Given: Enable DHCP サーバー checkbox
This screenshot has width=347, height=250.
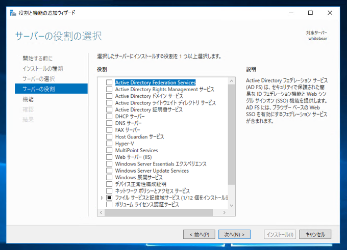Looking at the screenshot, I should (x=109, y=117).
